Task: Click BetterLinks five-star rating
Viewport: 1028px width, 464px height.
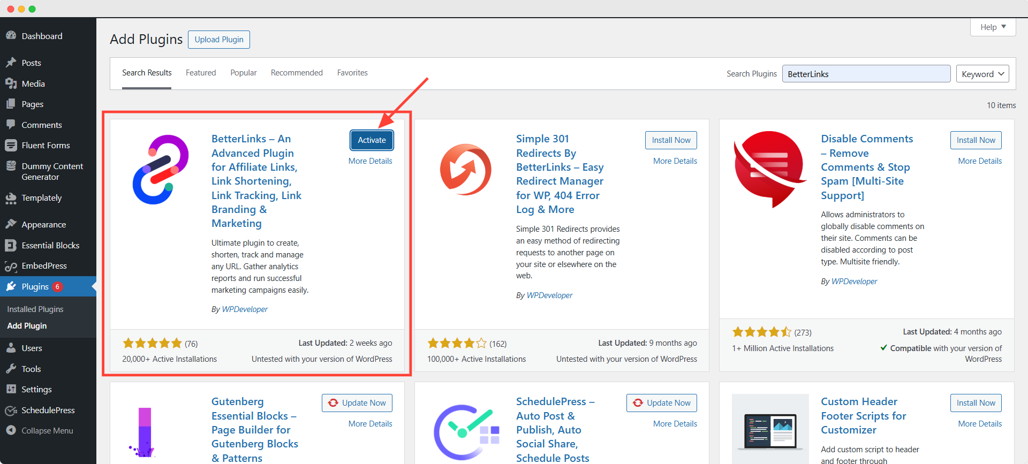Action: (x=153, y=343)
